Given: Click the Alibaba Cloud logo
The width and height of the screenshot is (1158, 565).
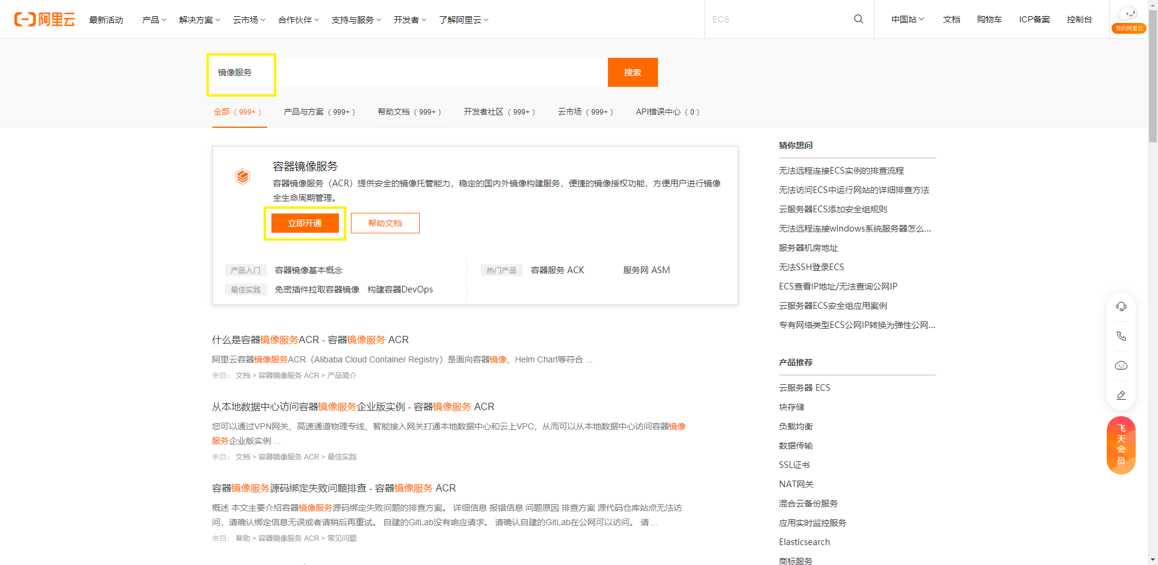Looking at the screenshot, I should pos(45,19).
